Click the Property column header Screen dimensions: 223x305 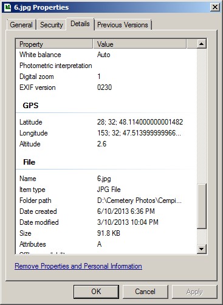(54, 44)
